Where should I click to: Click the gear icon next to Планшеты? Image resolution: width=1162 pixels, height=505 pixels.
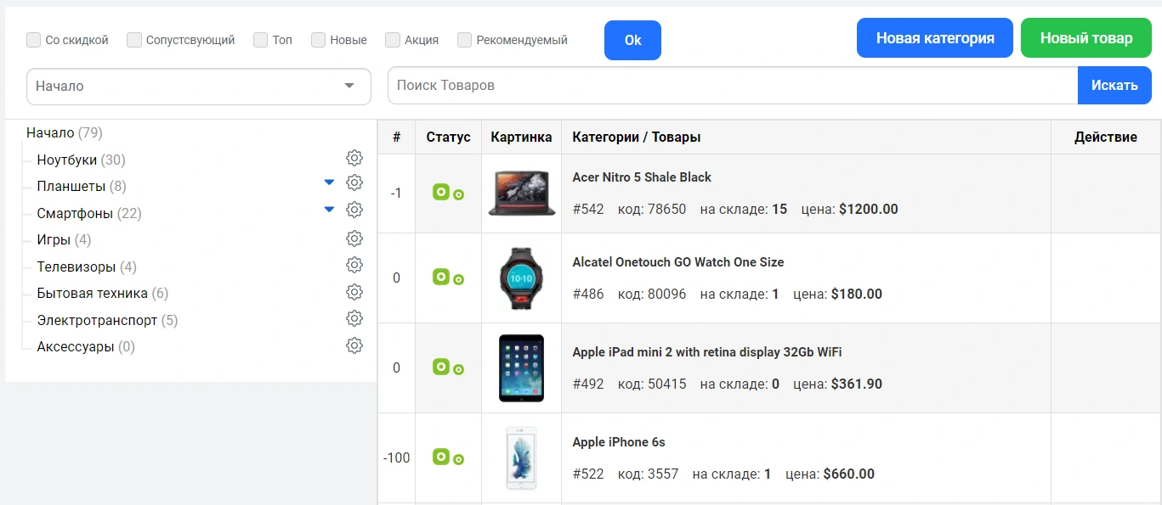pos(354,183)
